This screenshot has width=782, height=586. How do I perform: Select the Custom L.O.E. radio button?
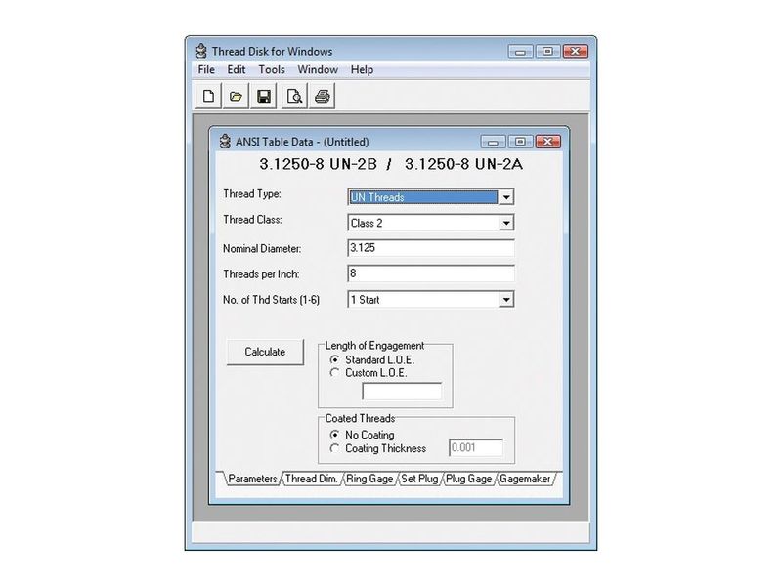point(334,373)
